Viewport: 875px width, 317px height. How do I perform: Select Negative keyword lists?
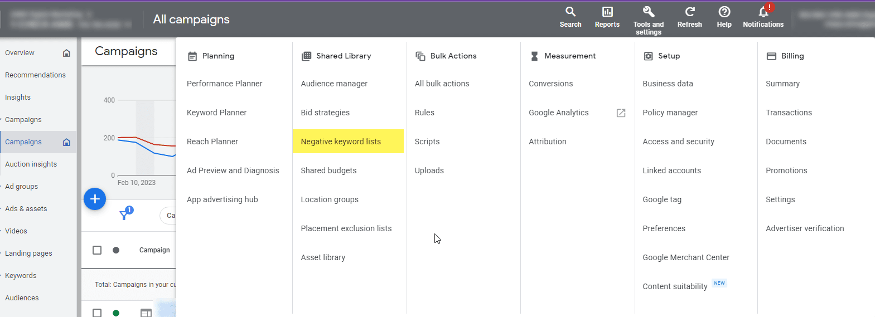[x=348, y=142]
